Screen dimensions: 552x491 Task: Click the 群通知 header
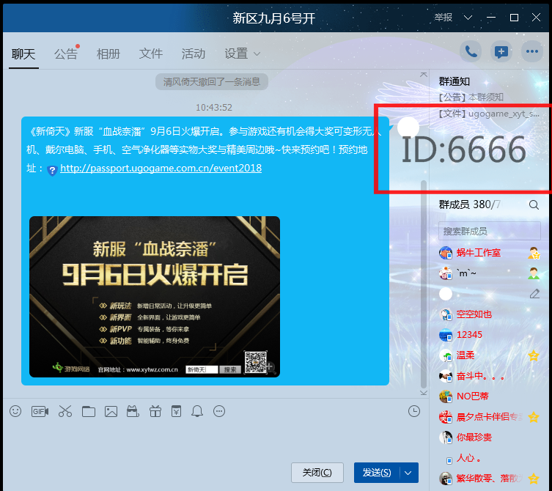click(454, 81)
